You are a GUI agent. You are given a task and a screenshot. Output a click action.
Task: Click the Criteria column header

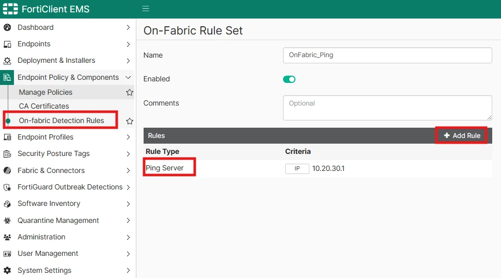point(298,151)
